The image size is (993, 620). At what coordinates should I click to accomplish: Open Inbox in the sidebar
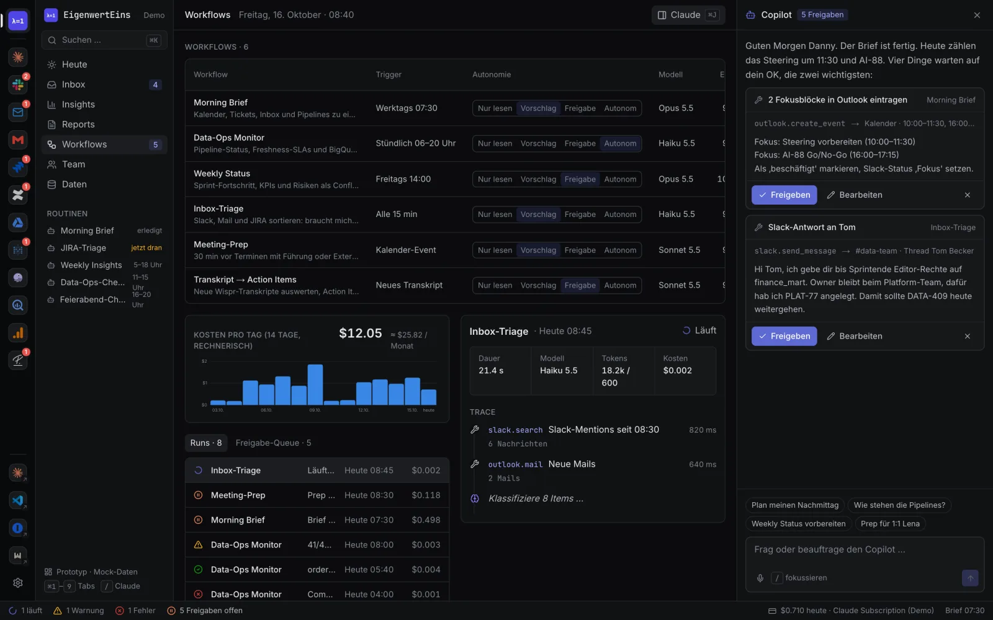[x=104, y=85]
